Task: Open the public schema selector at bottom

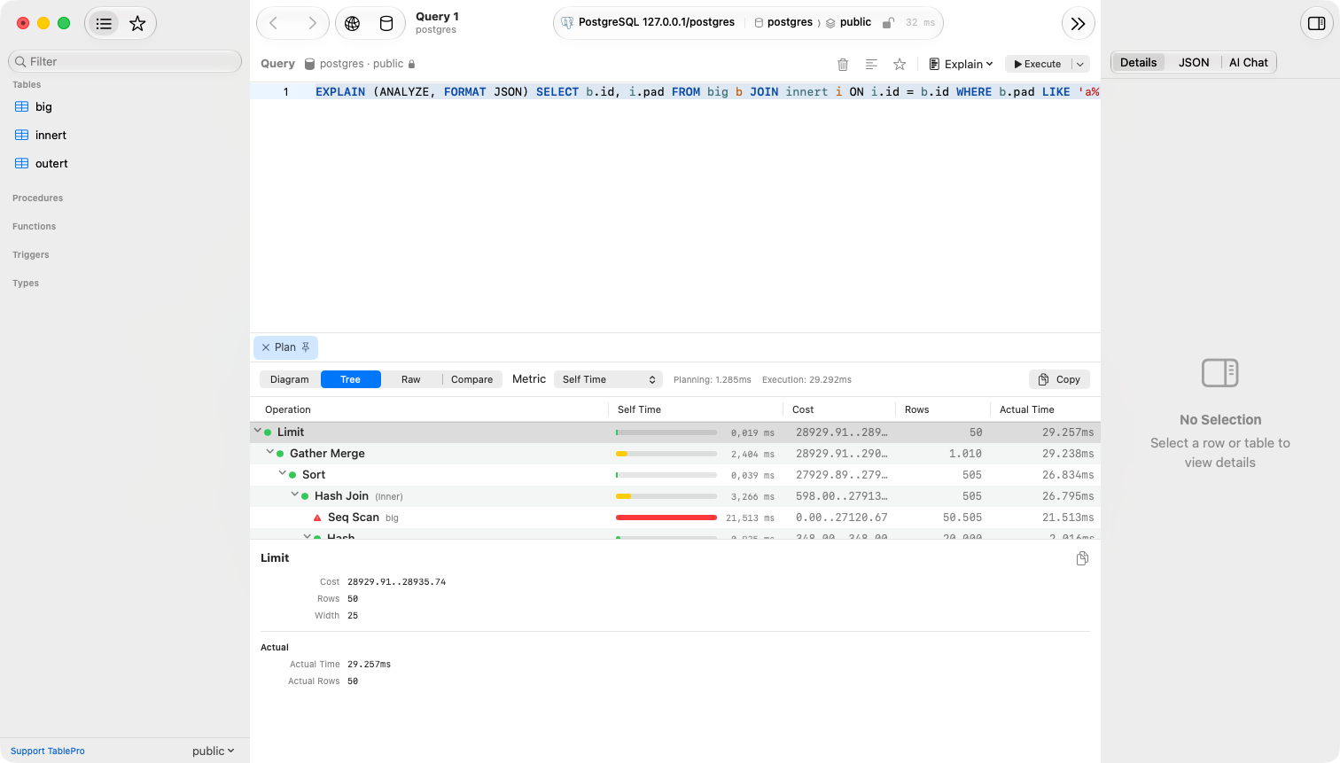Action: (214, 751)
